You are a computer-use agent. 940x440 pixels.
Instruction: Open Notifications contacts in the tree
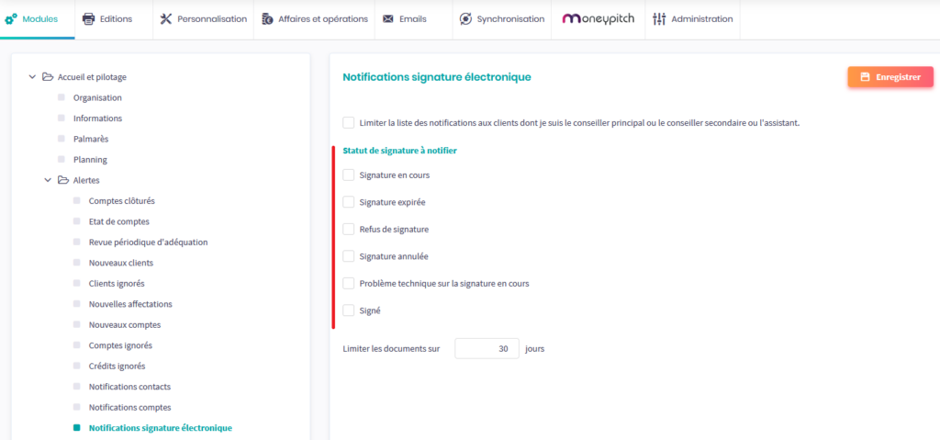pos(129,387)
